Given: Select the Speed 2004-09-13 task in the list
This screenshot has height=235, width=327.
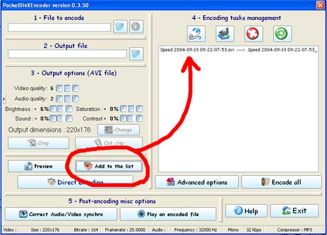Looking at the screenshot, I should (238, 50).
